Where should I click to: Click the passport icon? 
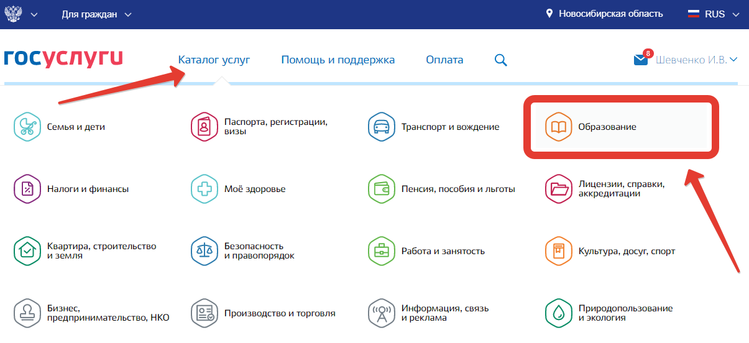[x=204, y=127]
